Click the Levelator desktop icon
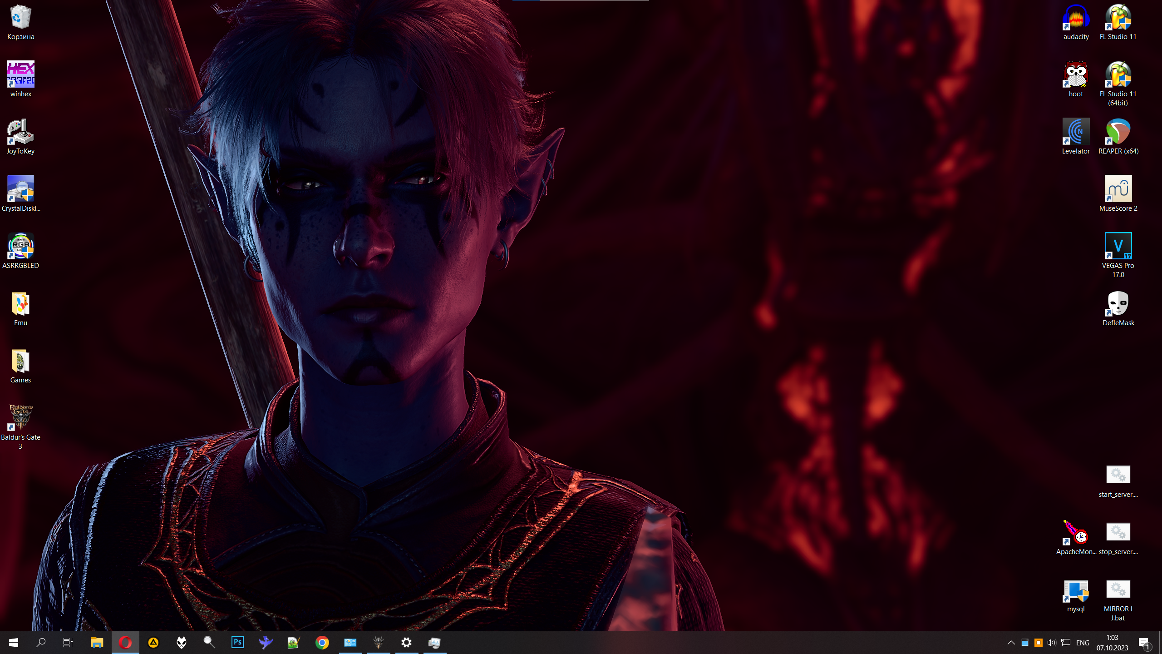This screenshot has height=654, width=1162. tap(1076, 134)
